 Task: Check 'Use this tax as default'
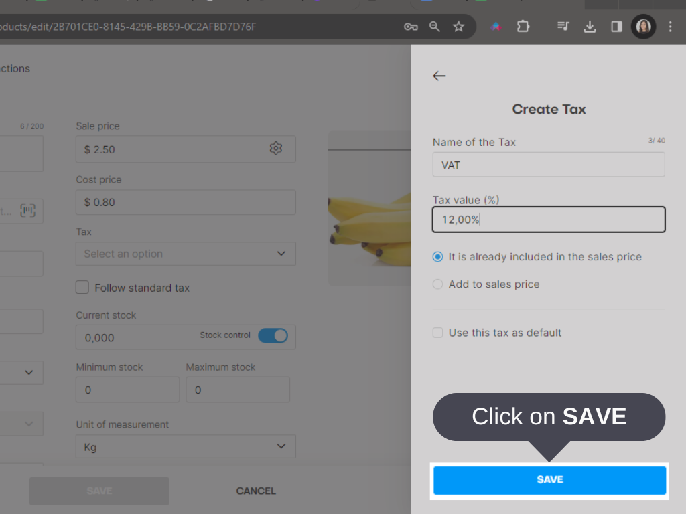(x=437, y=333)
